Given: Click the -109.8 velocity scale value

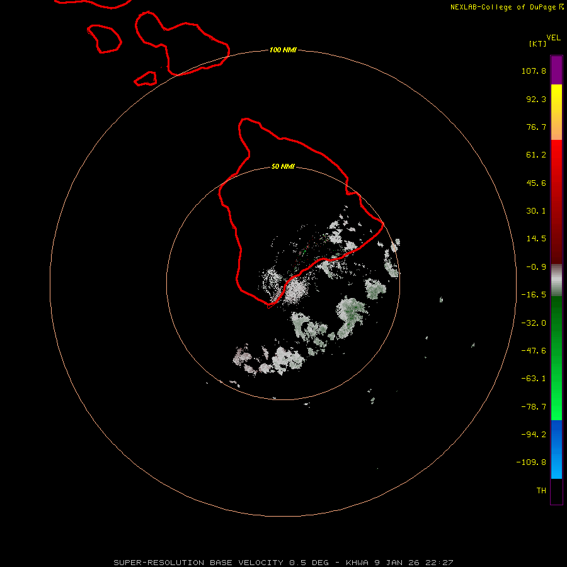Looking at the screenshot, I should [531, 462].
